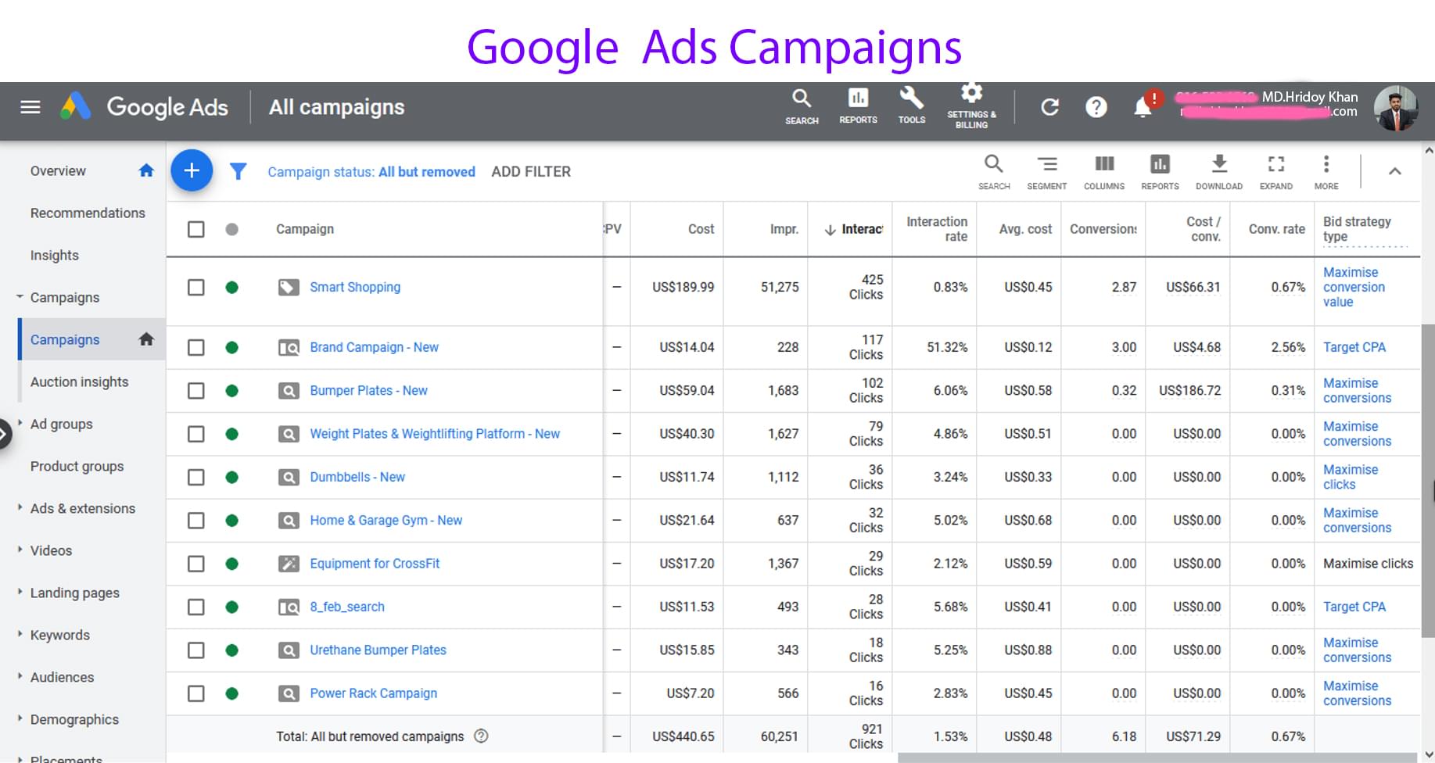Screen dimensions: 1435x763
Task: Open the Tools wrench menu
Action: 912,106
